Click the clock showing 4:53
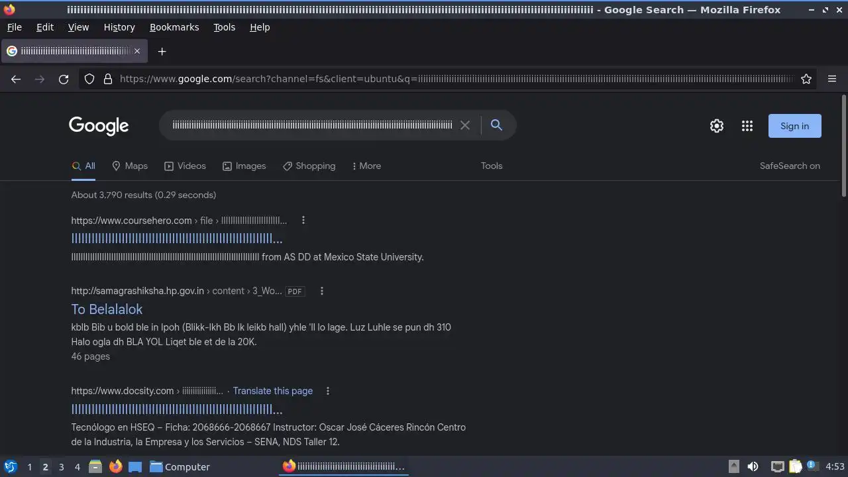The width and height of the screenshot is (848, 477). point(835,467)
